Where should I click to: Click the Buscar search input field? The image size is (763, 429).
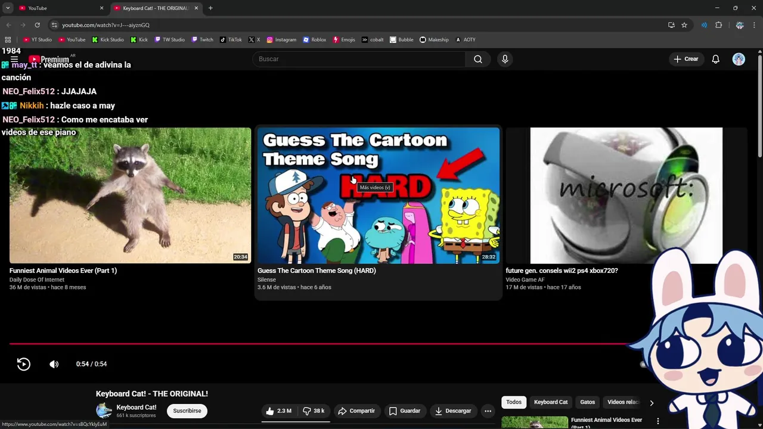pyautogui.click(x=359, y=59)
